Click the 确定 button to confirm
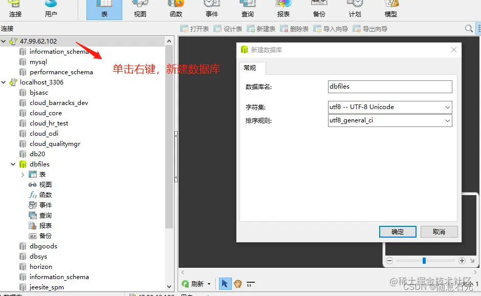This screenshot has height=296, width=481. (398, 231)
